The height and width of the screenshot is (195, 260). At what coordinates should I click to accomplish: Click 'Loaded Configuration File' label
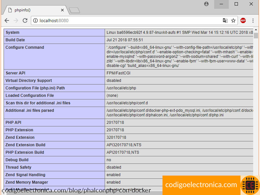pos(30,96)
